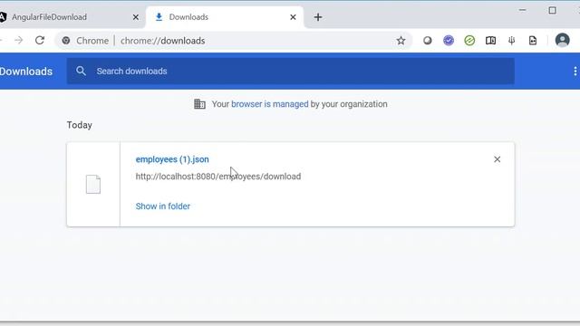Click the forward navigation arrow
This screenshot has height=326, width=580.
coord(18,40)
